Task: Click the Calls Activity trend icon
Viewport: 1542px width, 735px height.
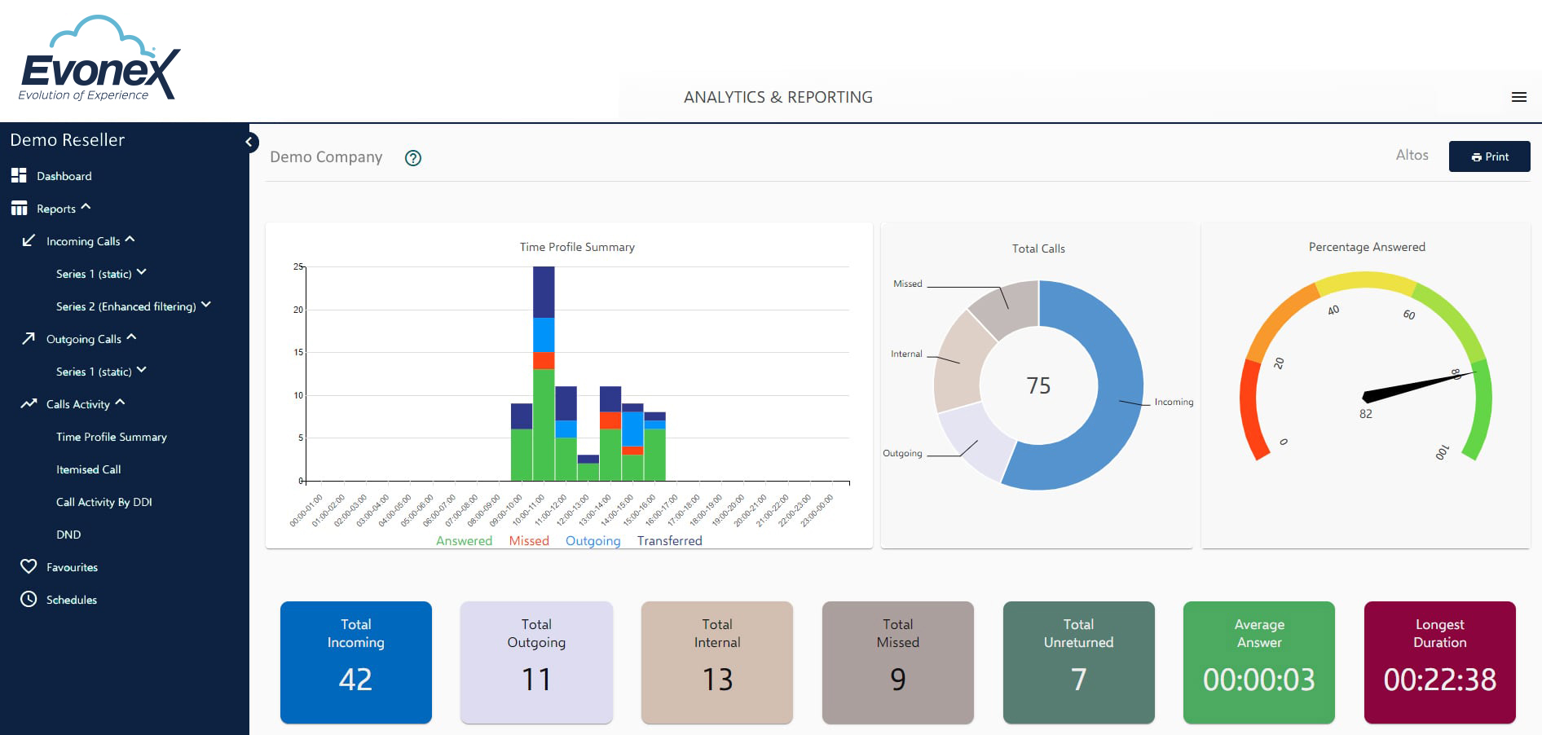Action: click(29, 403)
